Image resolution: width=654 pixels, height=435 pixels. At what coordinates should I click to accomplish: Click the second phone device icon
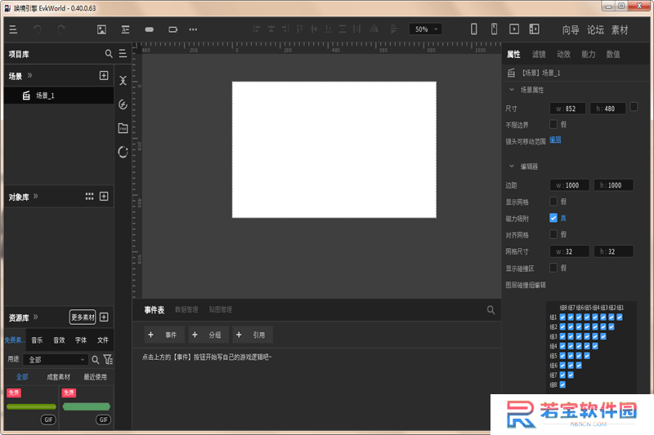494,29
